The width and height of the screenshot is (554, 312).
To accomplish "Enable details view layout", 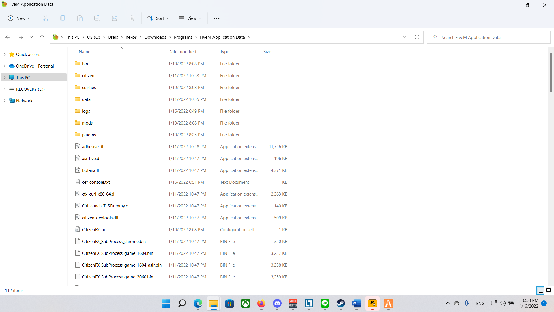I will point(540,290).
